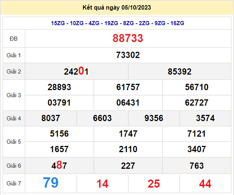Image resolution: width=234 pixels, height=195 pixels.
Task: Select Giải 3 number 28893
Action: coord(59,87)
